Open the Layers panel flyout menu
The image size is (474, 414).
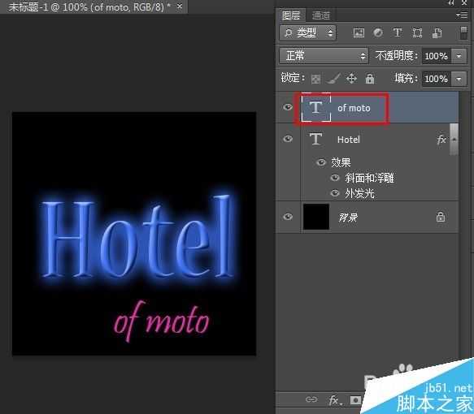click(x=462, y=15)
